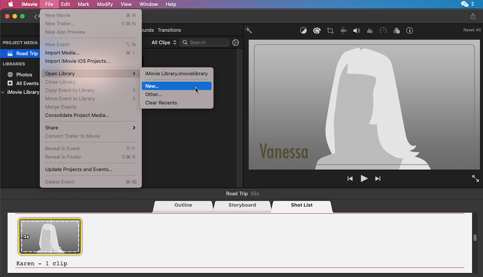The width and height of the screenshot is (483, 277).
Task: Switch to the Outline tab
Action: [183, 205]
